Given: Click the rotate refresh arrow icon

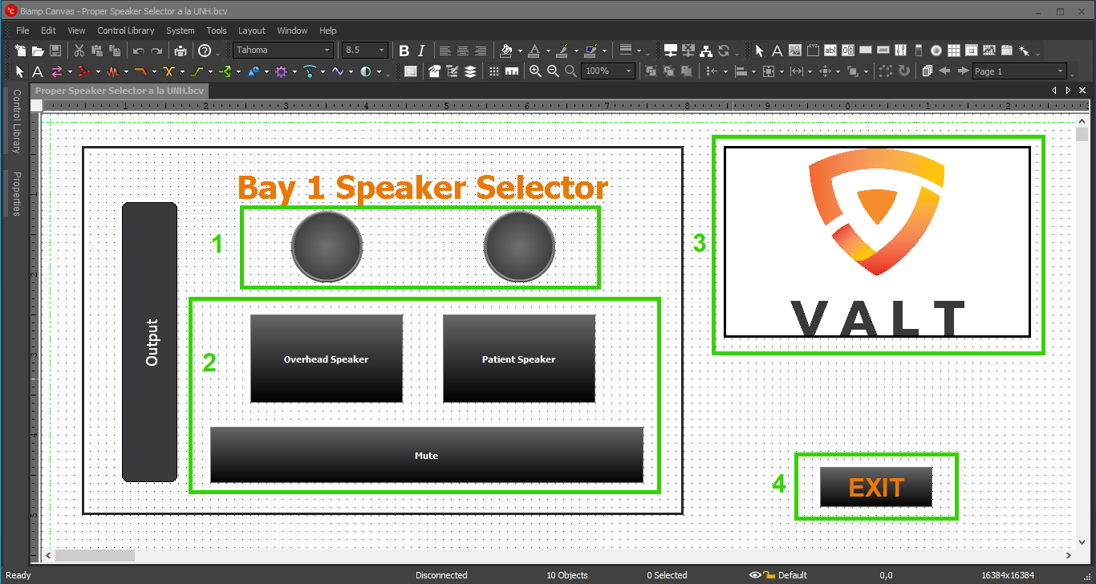Looking at the screenshot, I should (x=904, y=71).
